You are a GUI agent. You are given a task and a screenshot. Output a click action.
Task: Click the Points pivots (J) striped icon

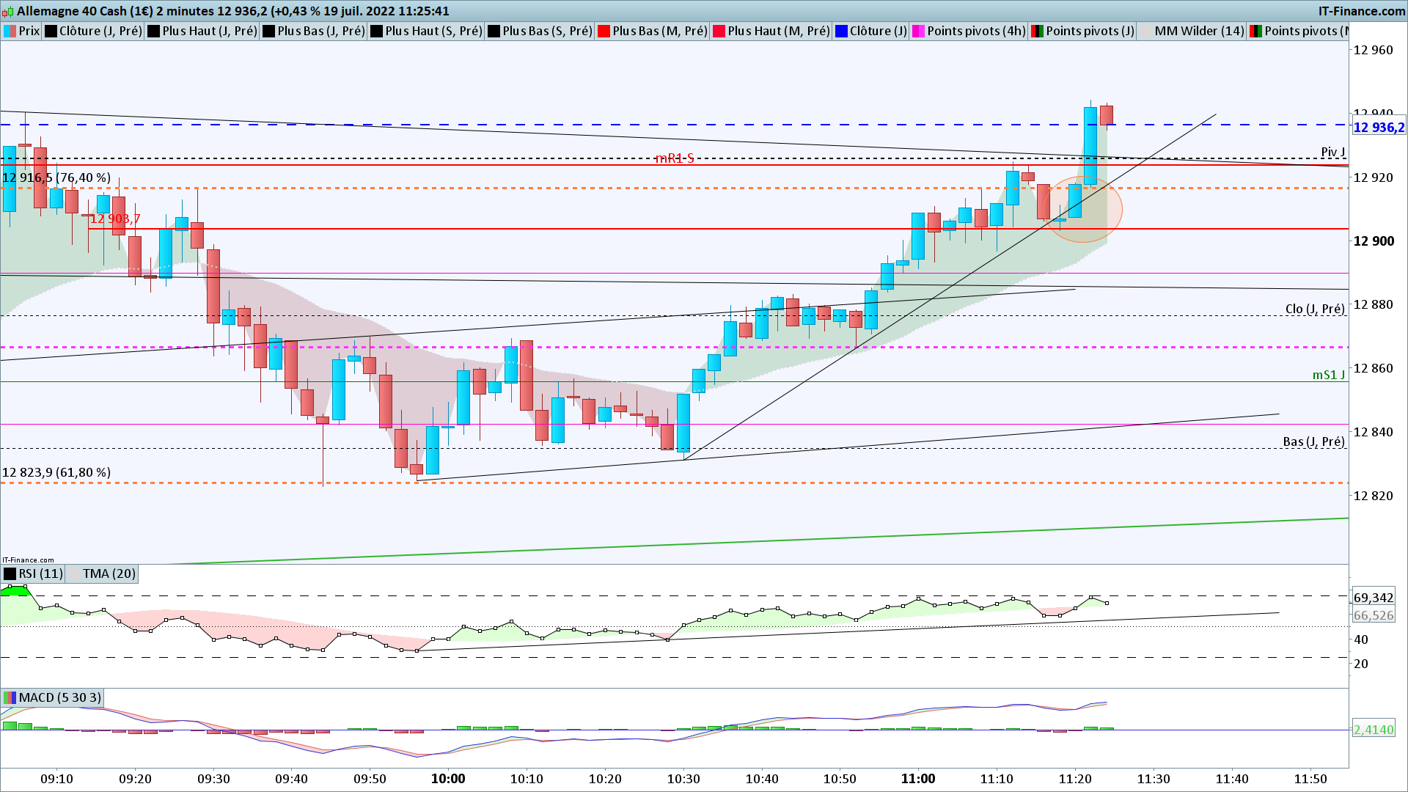(x=1037, y=31)
